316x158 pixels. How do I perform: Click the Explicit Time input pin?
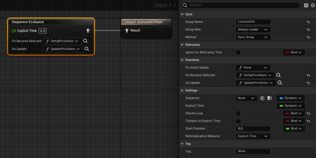(x=14, y=31)
